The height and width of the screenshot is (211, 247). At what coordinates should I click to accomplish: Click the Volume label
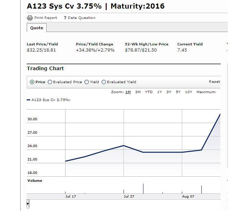35,181
